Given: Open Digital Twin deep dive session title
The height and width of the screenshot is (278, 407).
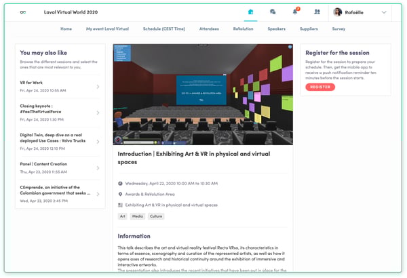Looking at the screenshot, I should click(53, 138).
